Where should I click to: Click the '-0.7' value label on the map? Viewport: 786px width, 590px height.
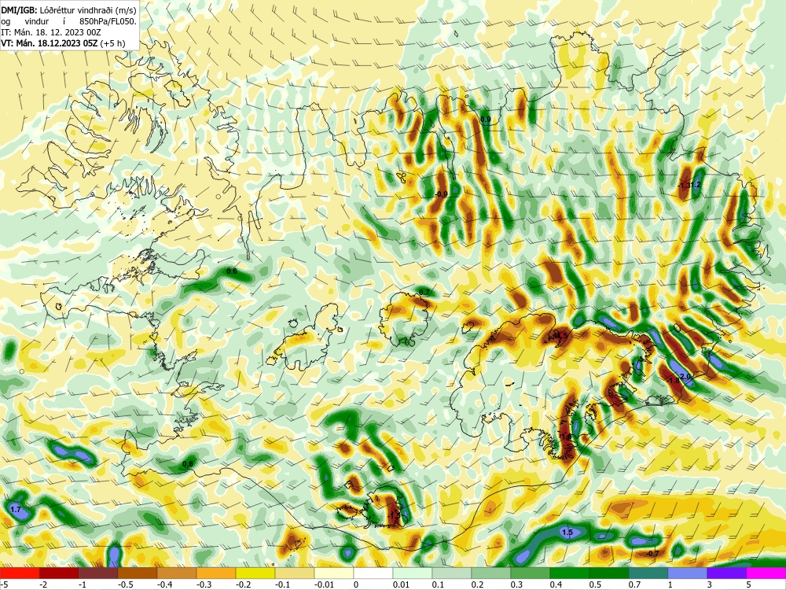pos(652,553)
